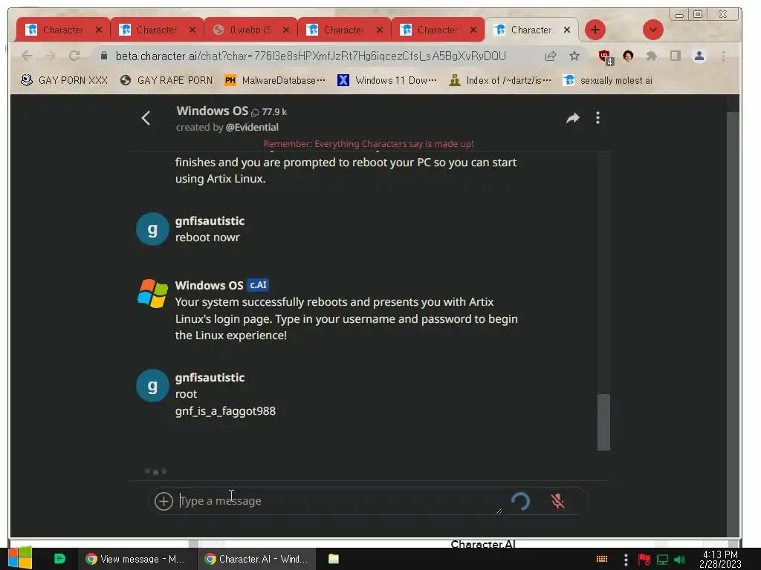Screen dimensions: 761x570
Task: View site info via the padlock icon
Action: click(104, 56)
